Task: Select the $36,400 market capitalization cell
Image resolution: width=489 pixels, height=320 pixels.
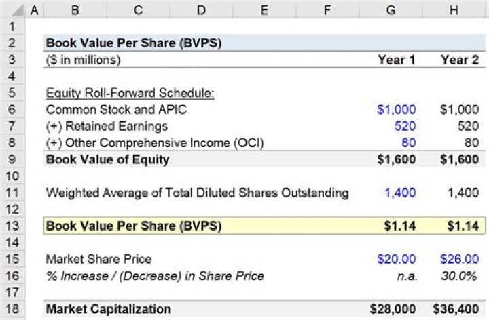Action: [460, 309]
